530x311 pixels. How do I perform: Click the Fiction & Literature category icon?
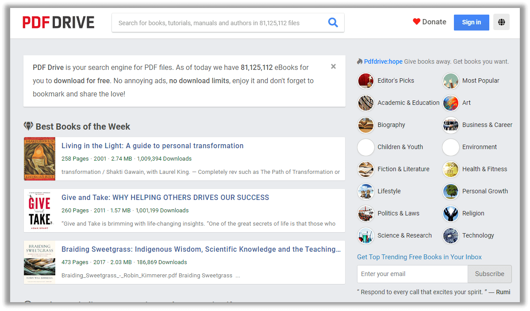[x=366, y=169]
